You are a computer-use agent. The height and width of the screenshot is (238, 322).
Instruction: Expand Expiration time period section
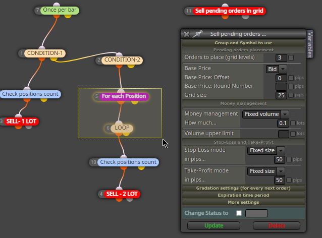coord(243,195)
